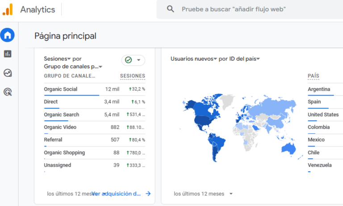Click the PAÍS column header
This screenshot has width=343, height=206.
(x=314, y=76)
